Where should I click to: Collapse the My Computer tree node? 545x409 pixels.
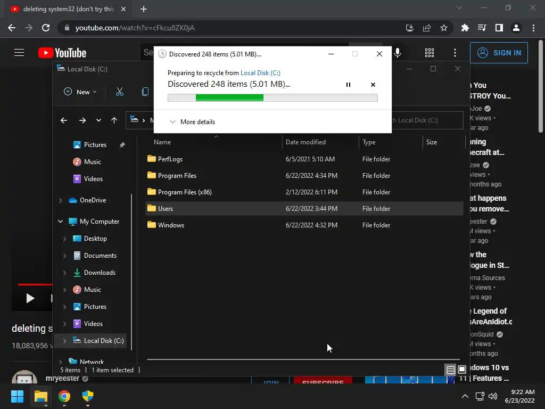click(61, 222)
